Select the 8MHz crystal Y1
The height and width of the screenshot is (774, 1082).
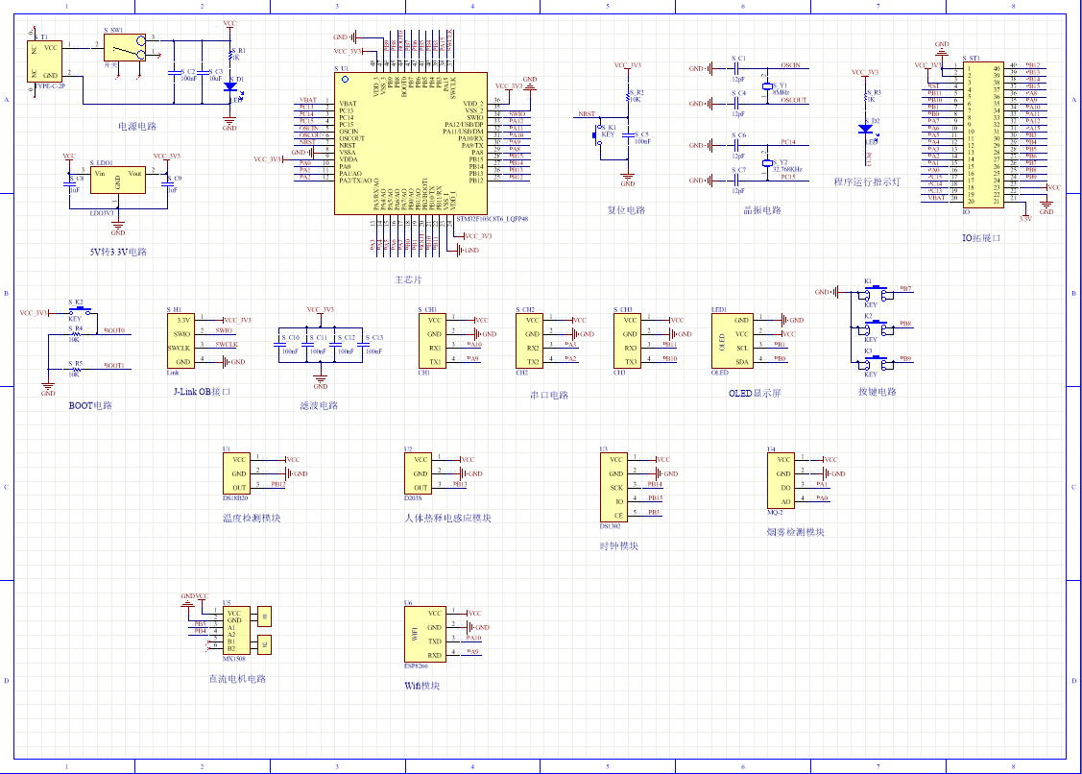coord(767,86)
